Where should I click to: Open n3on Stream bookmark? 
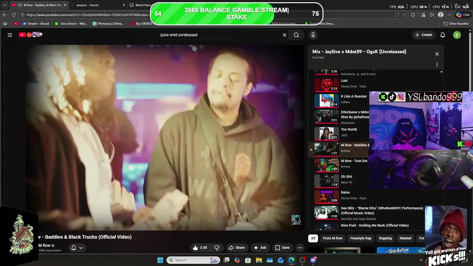point(71,24)
